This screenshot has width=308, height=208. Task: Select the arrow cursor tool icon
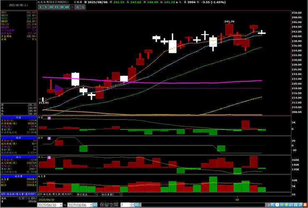click(273, 205)
